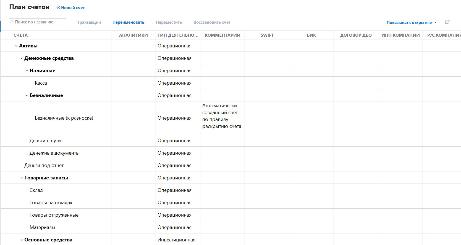Image resolution: width=461 pixels, height=245 pixels.
Task: Collapse the Денежные средства node
Action: tap(22, 58)
